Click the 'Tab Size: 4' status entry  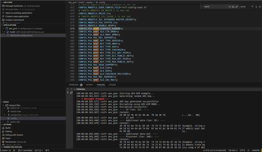click(x=233, y=150)
